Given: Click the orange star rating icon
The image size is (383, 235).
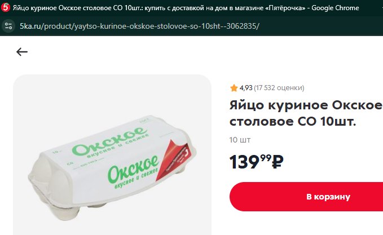Looking at the screenshot, I should coord(234,88).
